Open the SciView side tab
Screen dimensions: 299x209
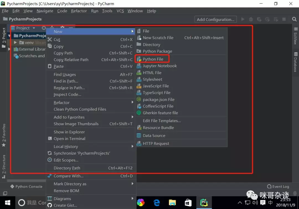point(296,36)
